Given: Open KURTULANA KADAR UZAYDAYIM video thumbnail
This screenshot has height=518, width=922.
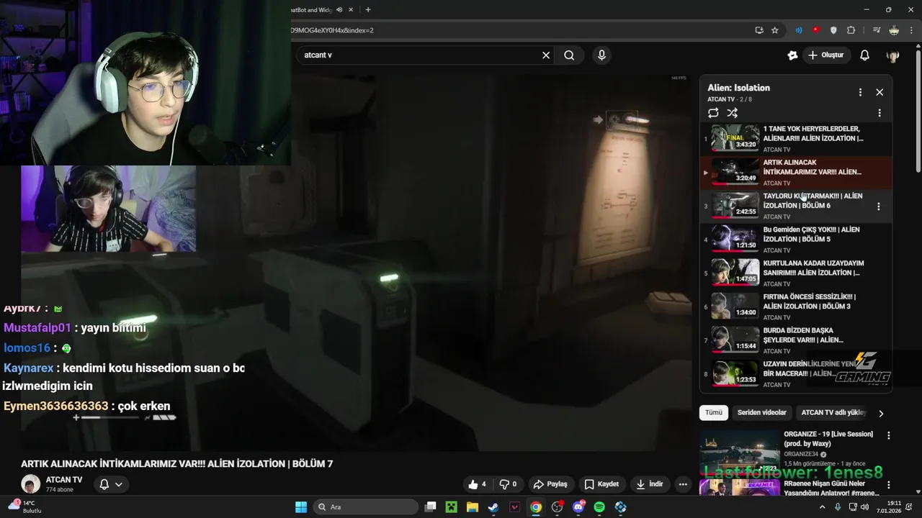Looking at the screenshot, I should pos(735,273).
